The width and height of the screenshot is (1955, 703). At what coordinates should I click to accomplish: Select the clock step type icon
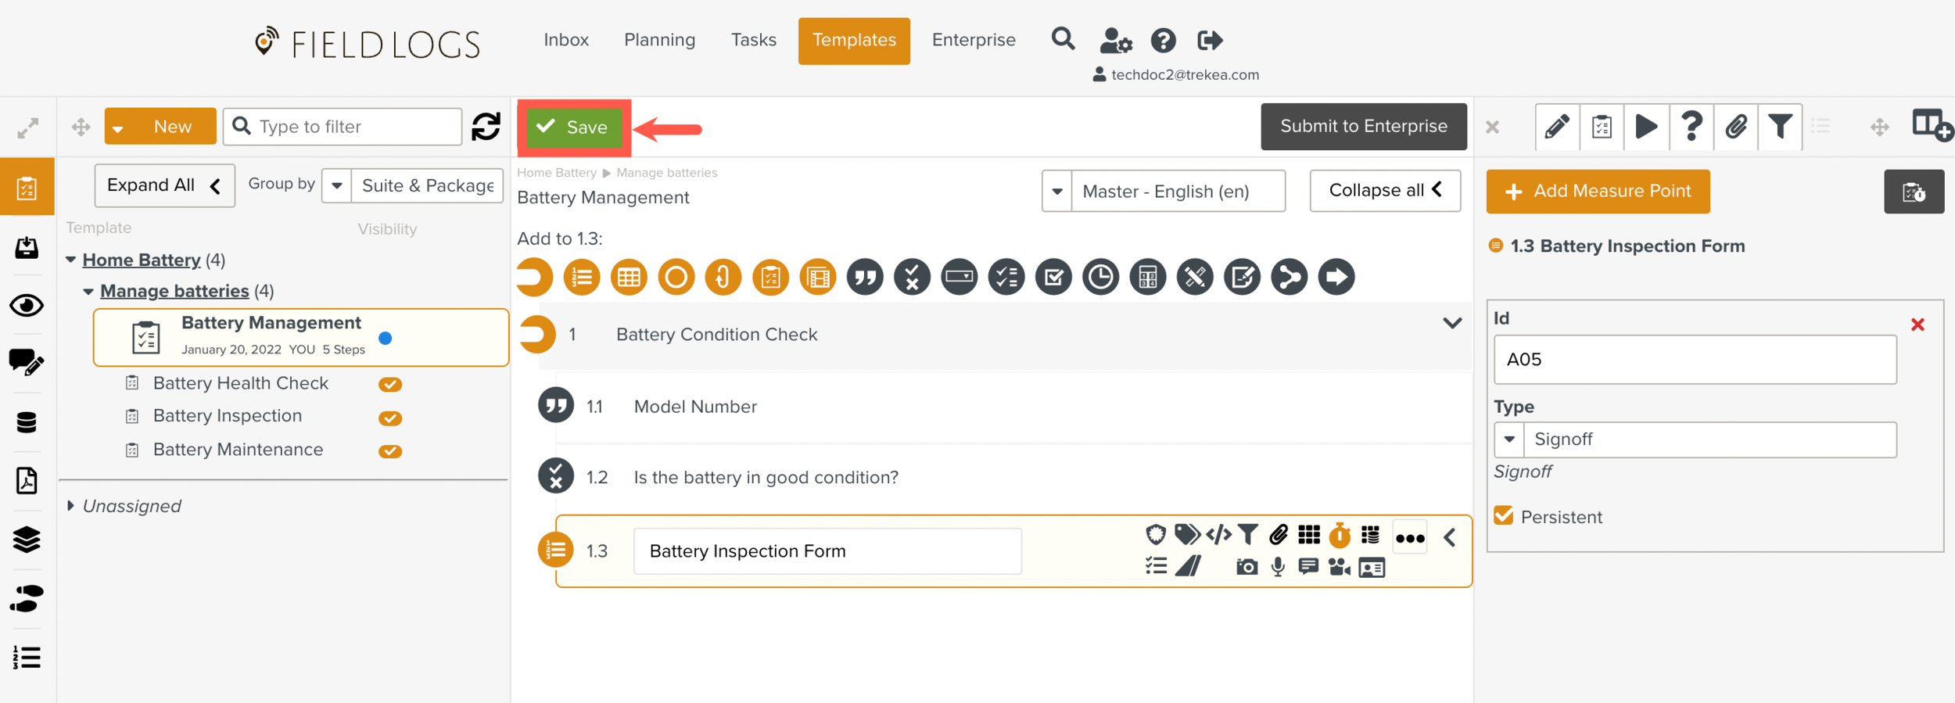[1100, 278]
